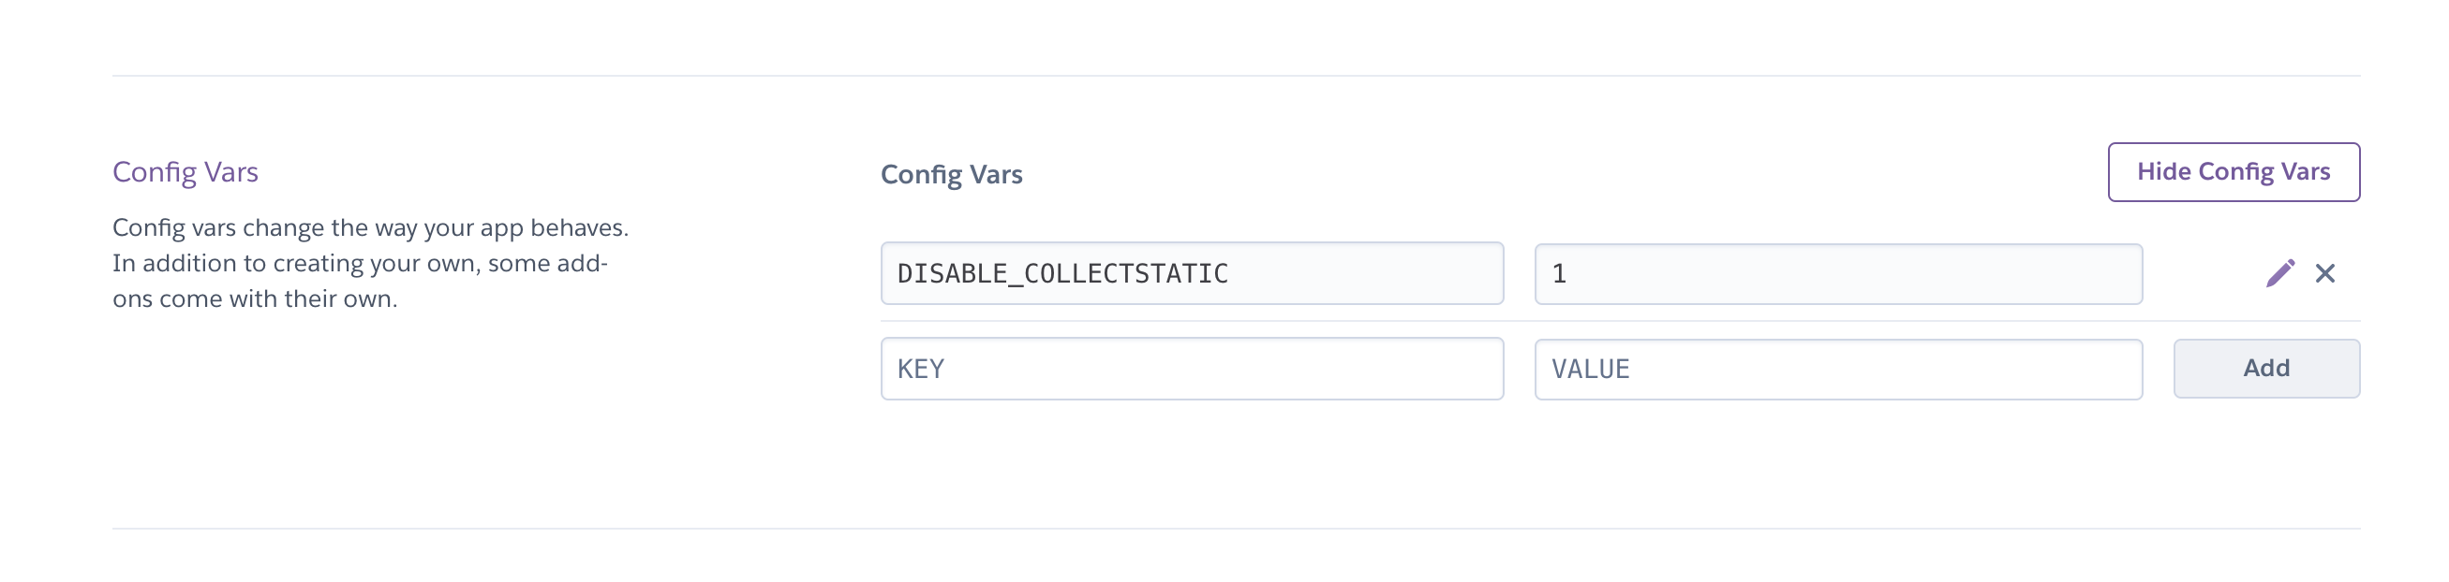Click the value field containing 1
The width and height of the screenshot is (2449, 582).
pos(1836,273)
